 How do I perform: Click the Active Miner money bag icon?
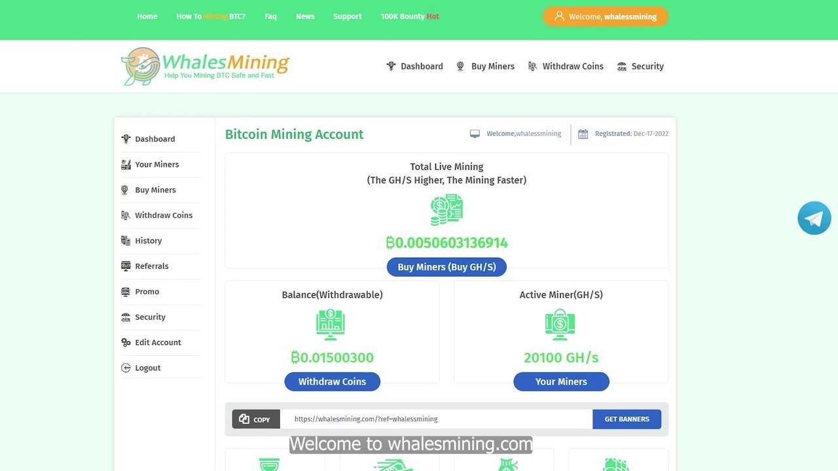(x=560, y=324)
